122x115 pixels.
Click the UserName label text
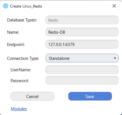[21, 70]
